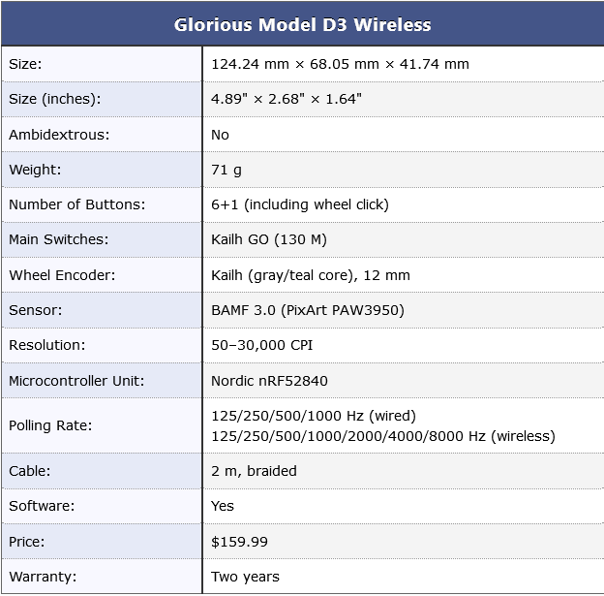Select the '124.24 mm × 68.05 mm × 41.74 mm' value
Viewport: 604px width, 596px height.
point(340,64)
